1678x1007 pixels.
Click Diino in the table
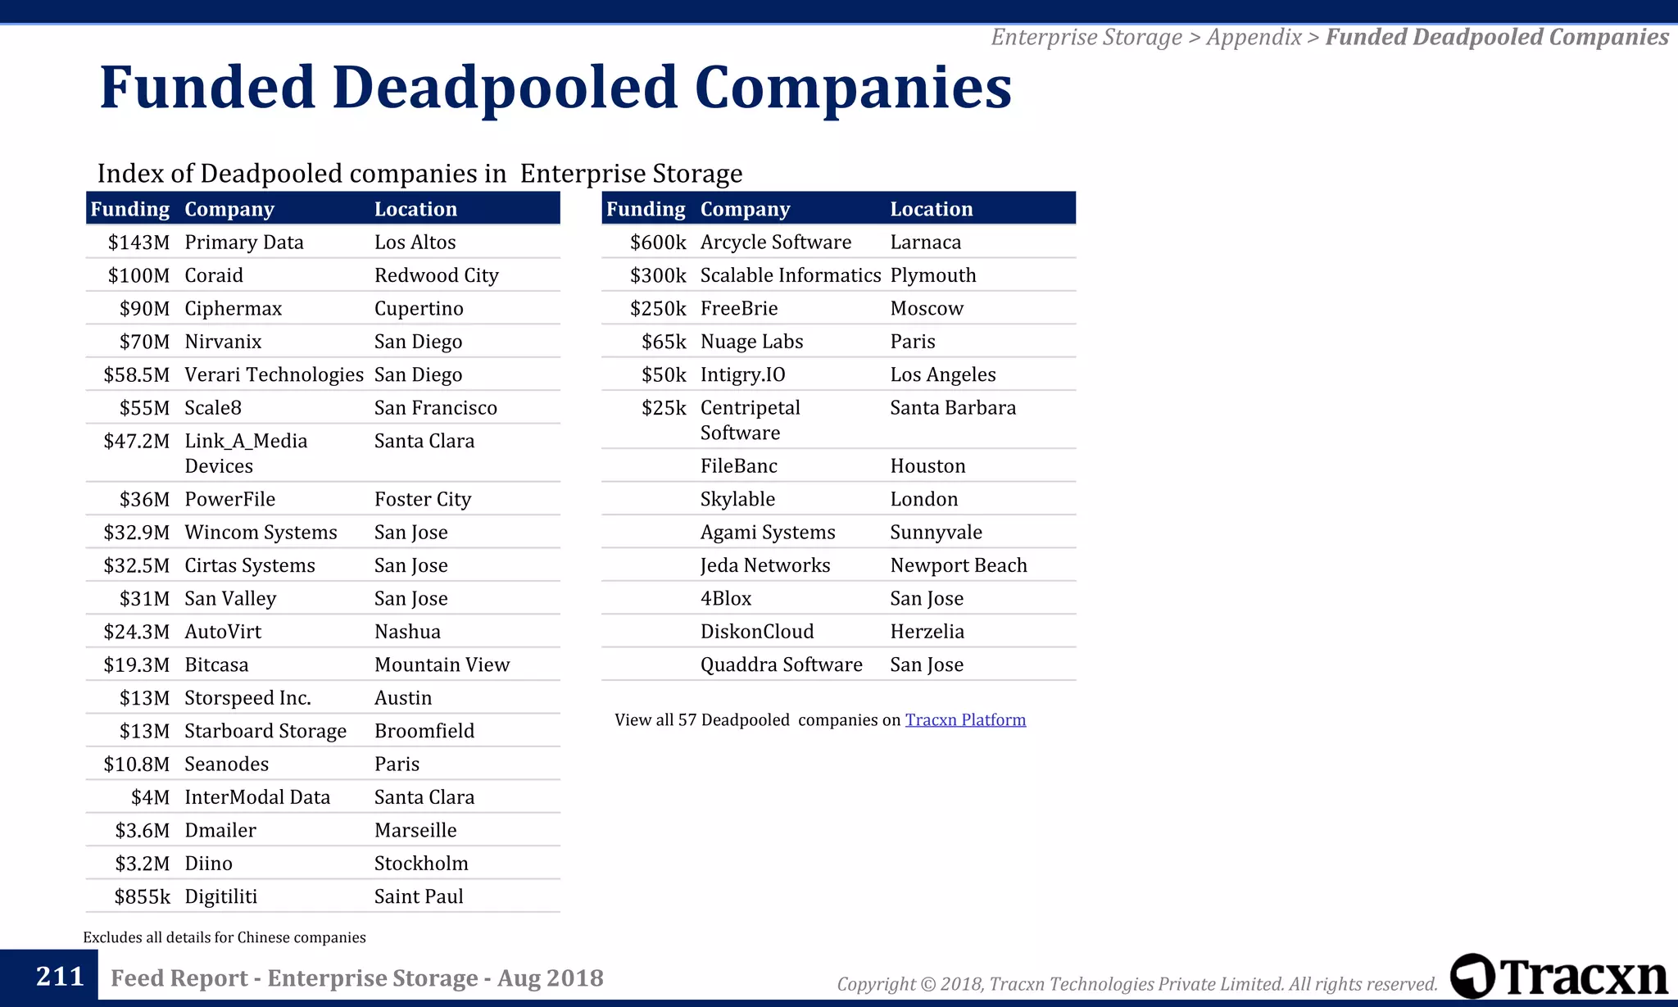coord(209,864)
